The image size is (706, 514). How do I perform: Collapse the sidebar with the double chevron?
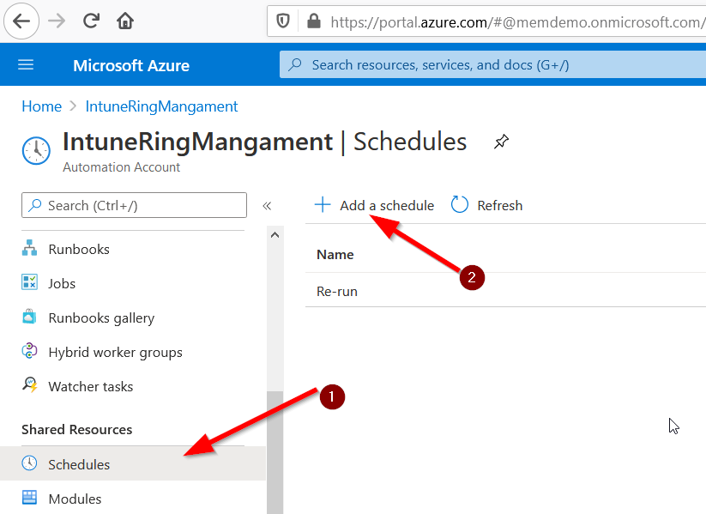[267, 206]
